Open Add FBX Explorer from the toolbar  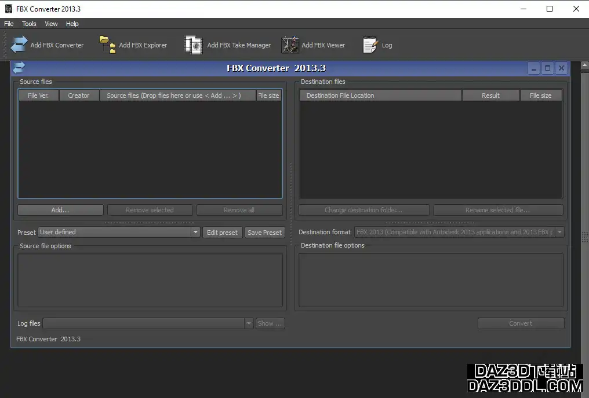[133, 45]
